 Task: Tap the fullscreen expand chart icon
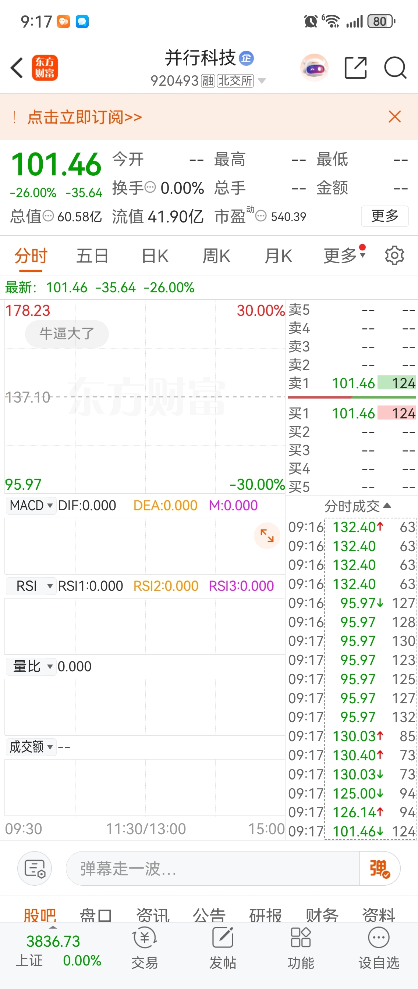[x=267, y=536]
